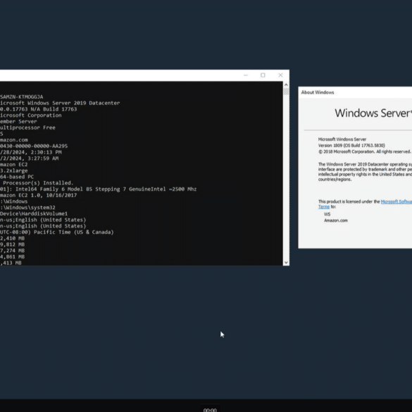Select the 'Microsoft Corporation' console line
The height and width of the screenshot is (412, 412).
pyautogui.click(x=31, y=116)
